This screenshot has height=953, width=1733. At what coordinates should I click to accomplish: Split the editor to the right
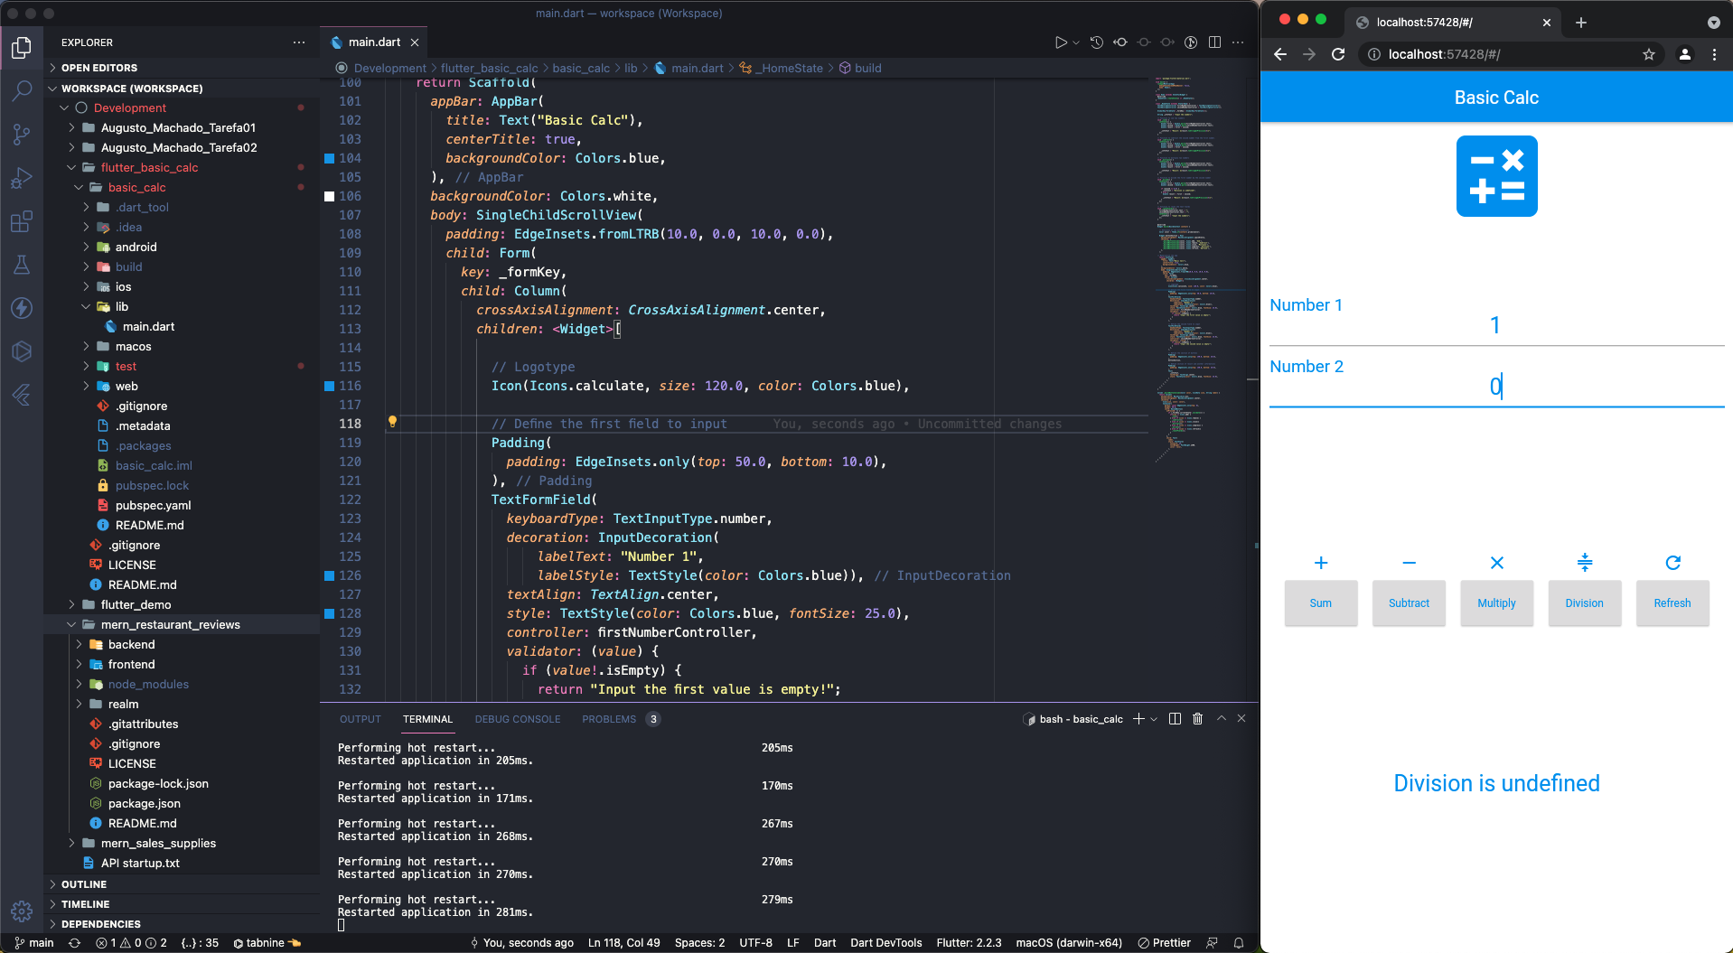[1214, 42]
